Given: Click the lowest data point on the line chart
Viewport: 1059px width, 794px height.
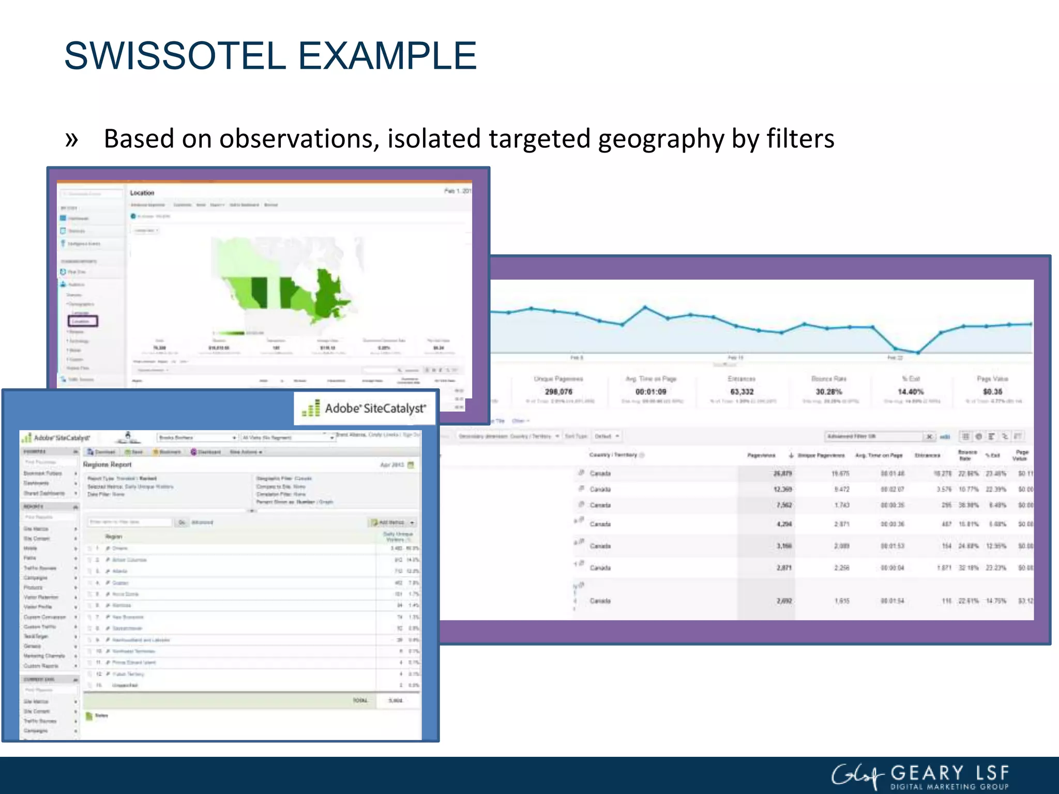Looking at the screenshot, I should tap(918, 353).
